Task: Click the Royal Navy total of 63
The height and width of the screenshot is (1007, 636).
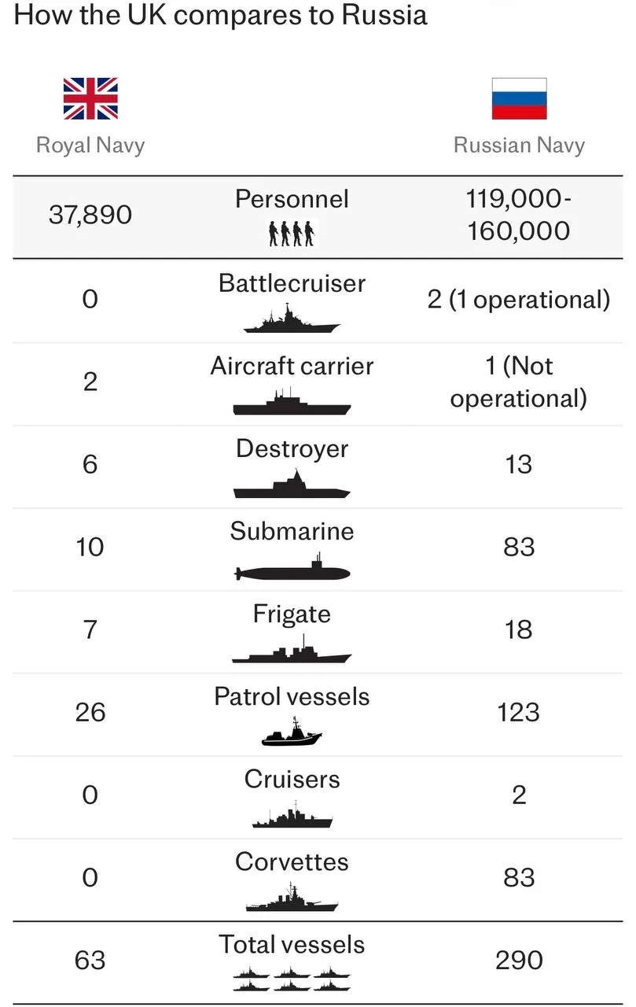Action: point(90,961)
